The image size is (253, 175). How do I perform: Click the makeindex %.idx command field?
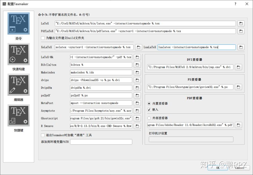point(101,72)
